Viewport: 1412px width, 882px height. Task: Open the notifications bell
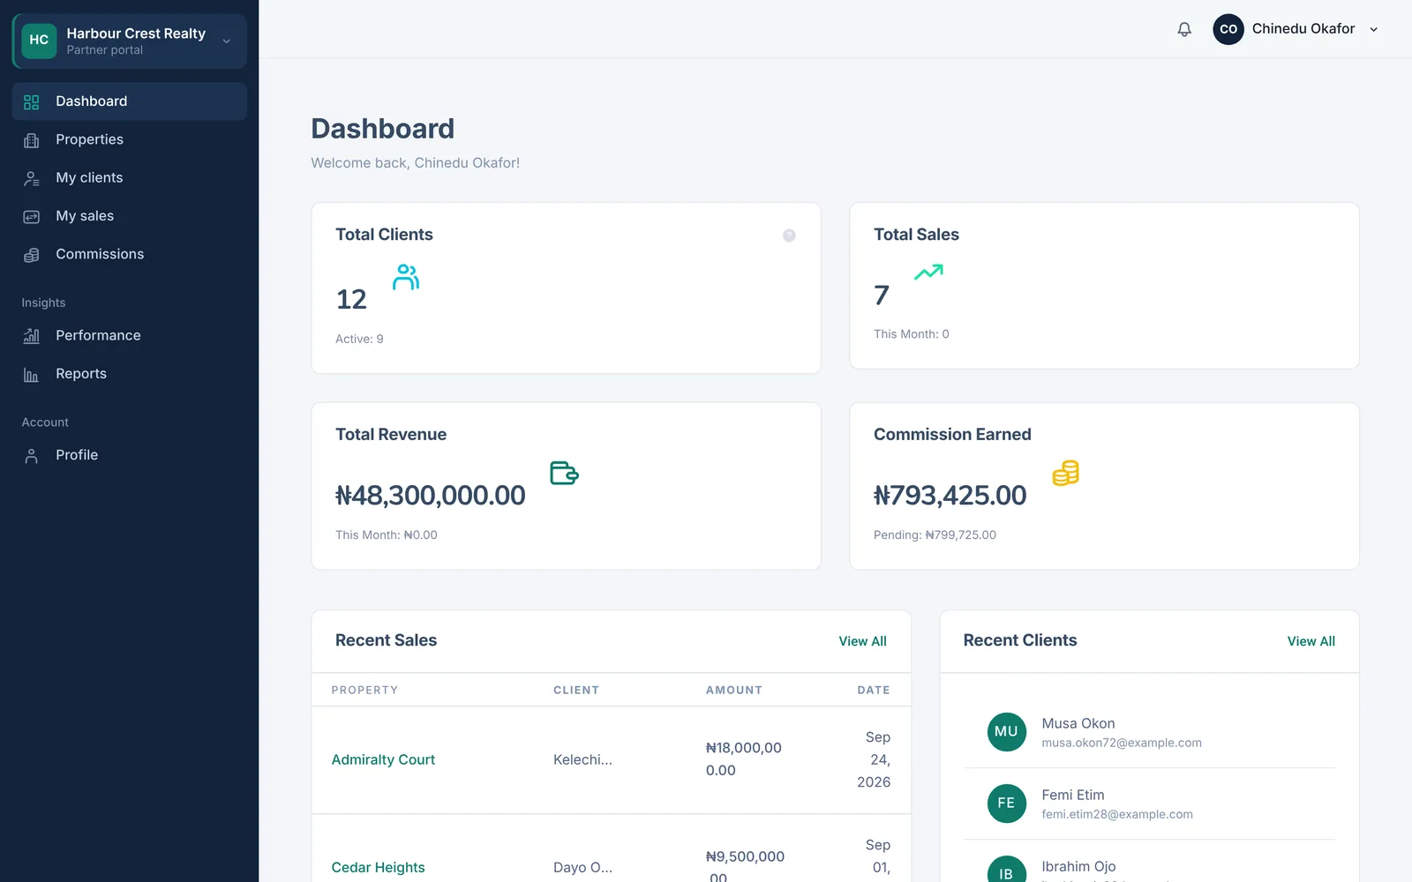(1184, 29)
